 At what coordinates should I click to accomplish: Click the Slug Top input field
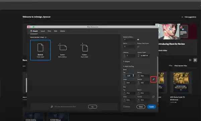click(x=130, y=93)
